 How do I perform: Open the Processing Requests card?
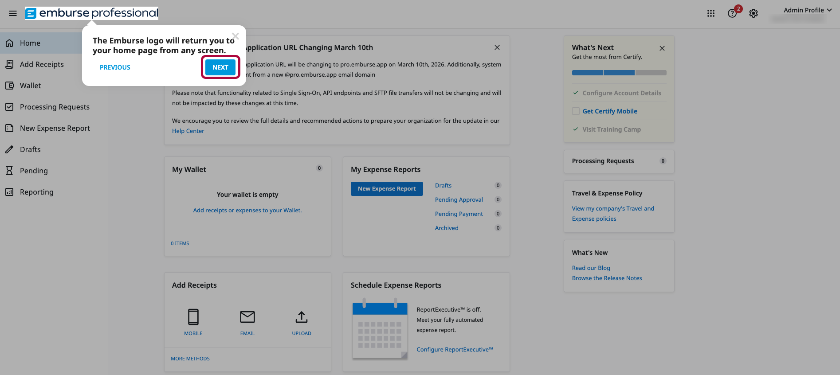click(619, 161)
